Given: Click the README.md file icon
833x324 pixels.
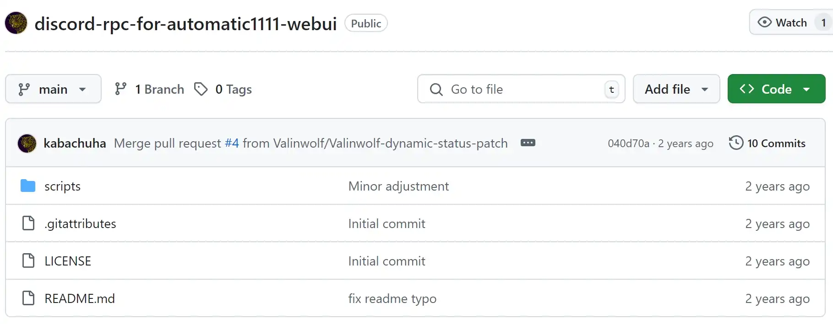Looking at the screenshot, I should tap(28, 298).
